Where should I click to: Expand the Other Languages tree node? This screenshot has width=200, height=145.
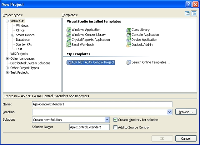[7, 59]
